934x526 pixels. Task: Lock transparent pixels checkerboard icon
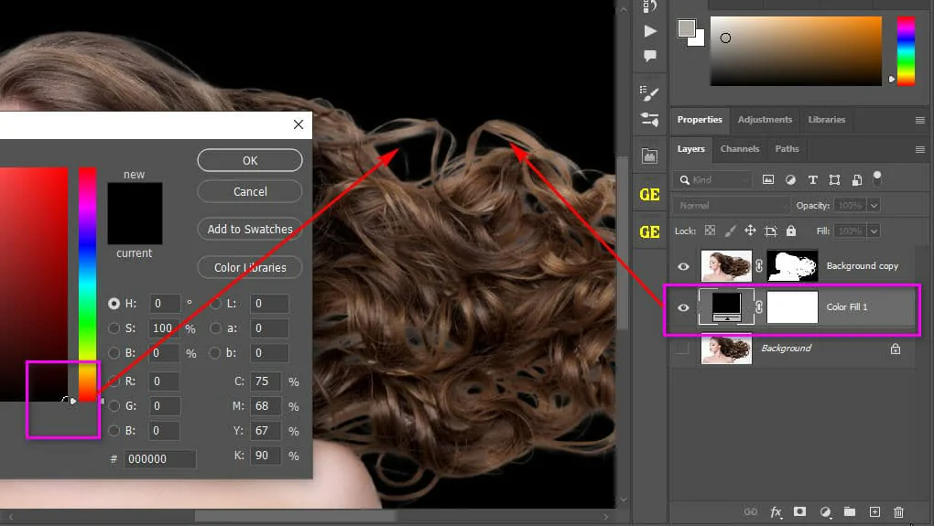[710, 231]
